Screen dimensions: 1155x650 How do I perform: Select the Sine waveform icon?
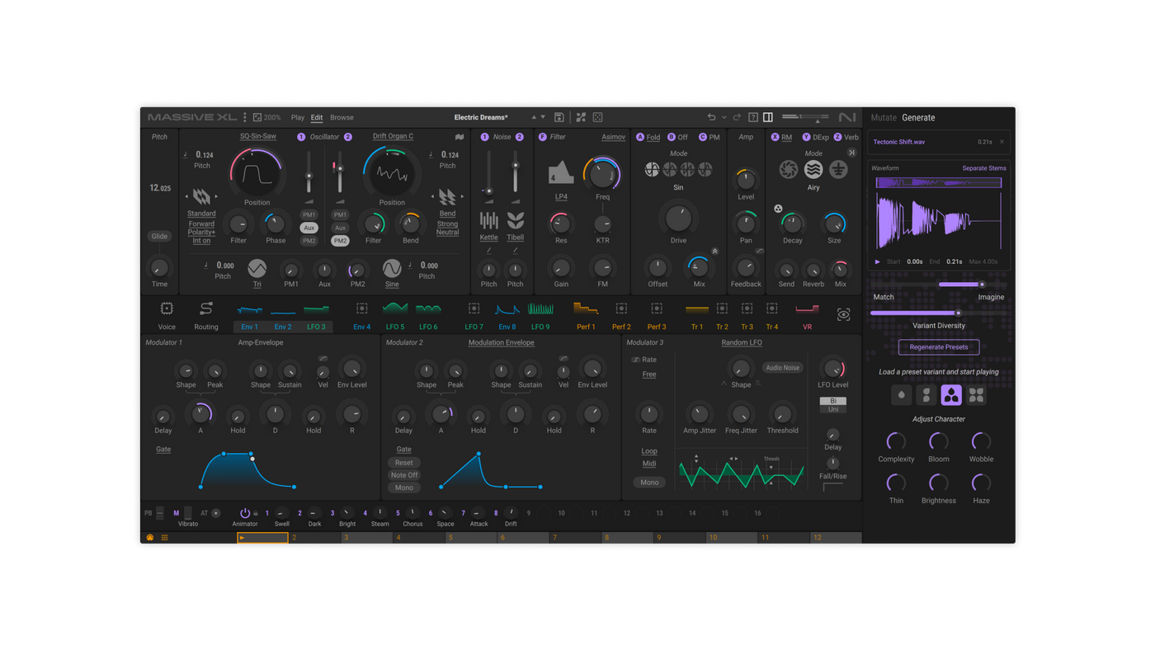392,268
